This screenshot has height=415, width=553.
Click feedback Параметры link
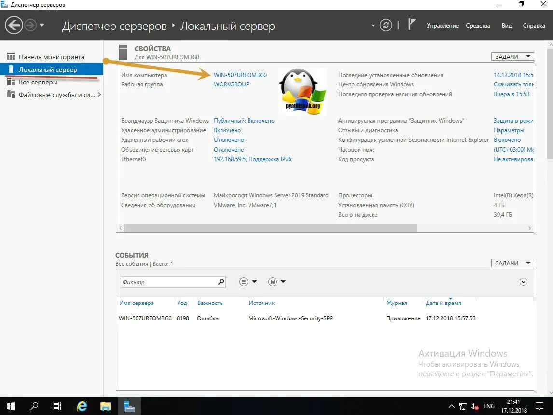click(x=509, y=130)
